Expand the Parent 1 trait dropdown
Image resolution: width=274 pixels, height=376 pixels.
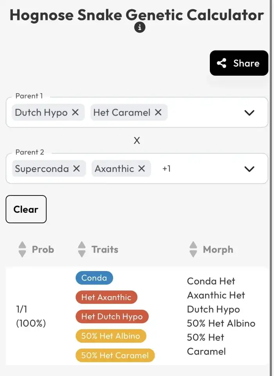249,113
